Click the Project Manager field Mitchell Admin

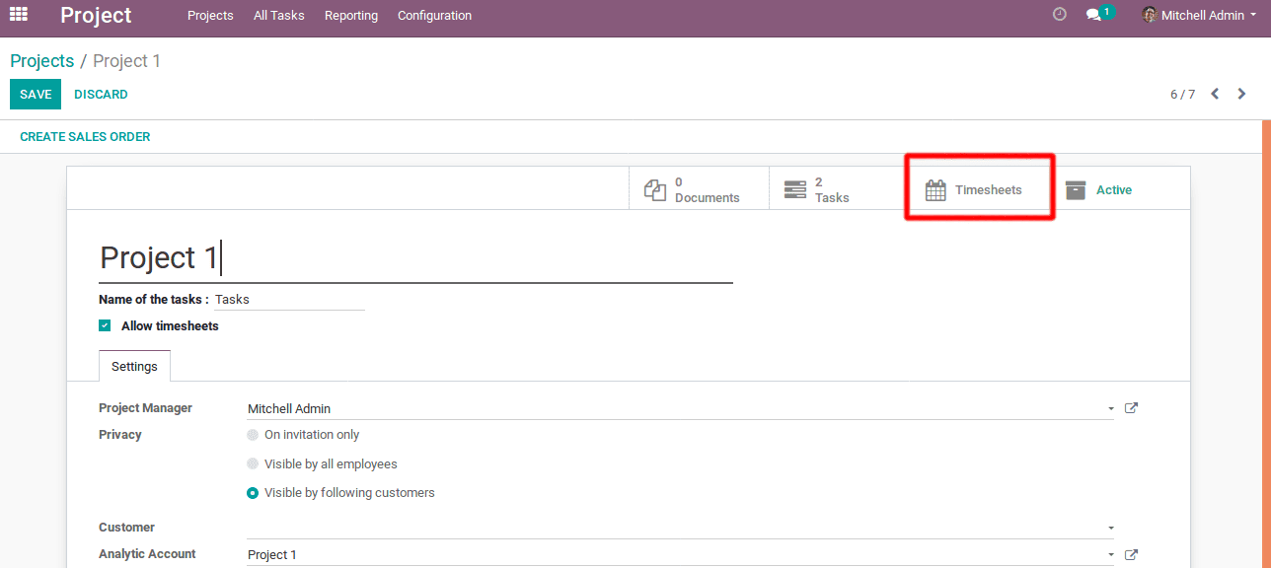[x=680, y=408]
